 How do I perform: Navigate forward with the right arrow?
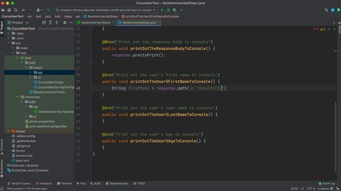coord(30,10)
